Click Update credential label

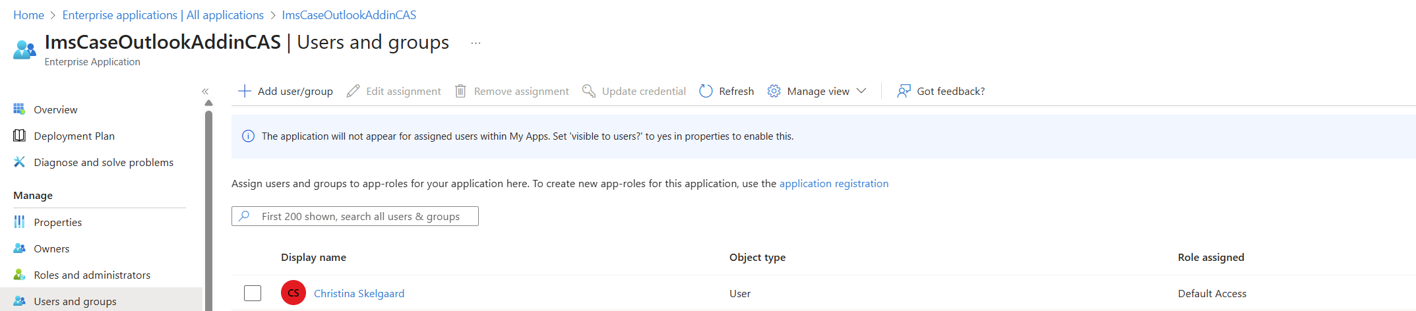click(x=644, y=91)
